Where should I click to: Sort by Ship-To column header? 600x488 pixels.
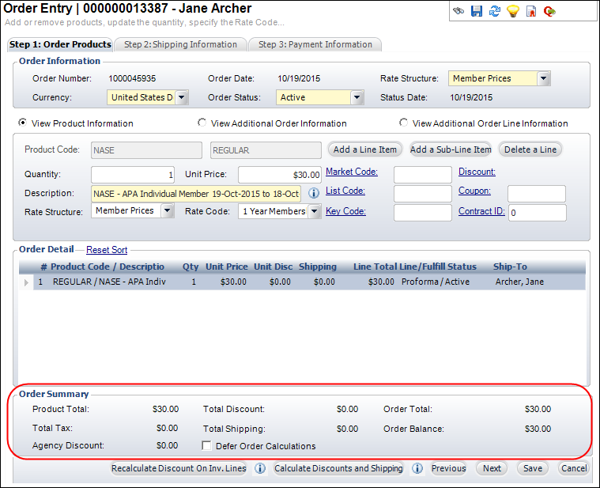coord(510,267)
